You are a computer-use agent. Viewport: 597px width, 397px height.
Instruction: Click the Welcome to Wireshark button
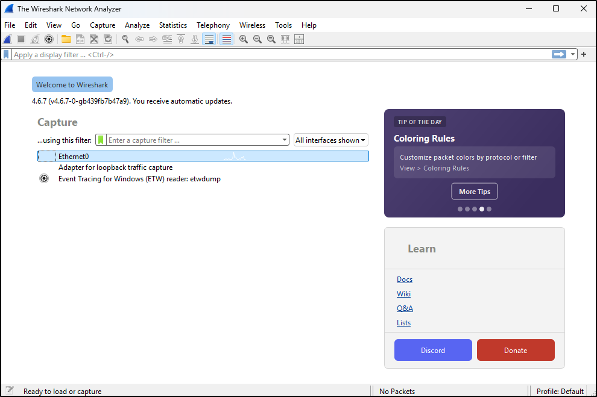click(x=72, y=84)
